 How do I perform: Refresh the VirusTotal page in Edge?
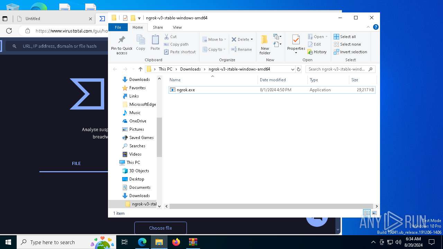tap(9, 30)
